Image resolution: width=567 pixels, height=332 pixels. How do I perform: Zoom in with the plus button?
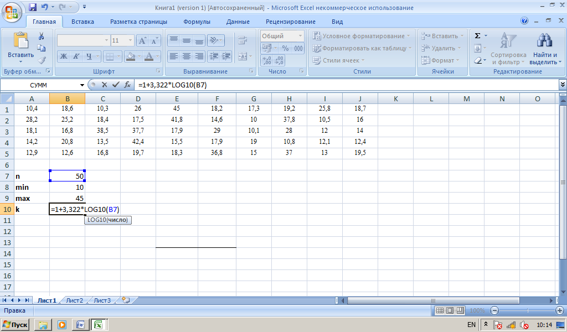(559, 310)
